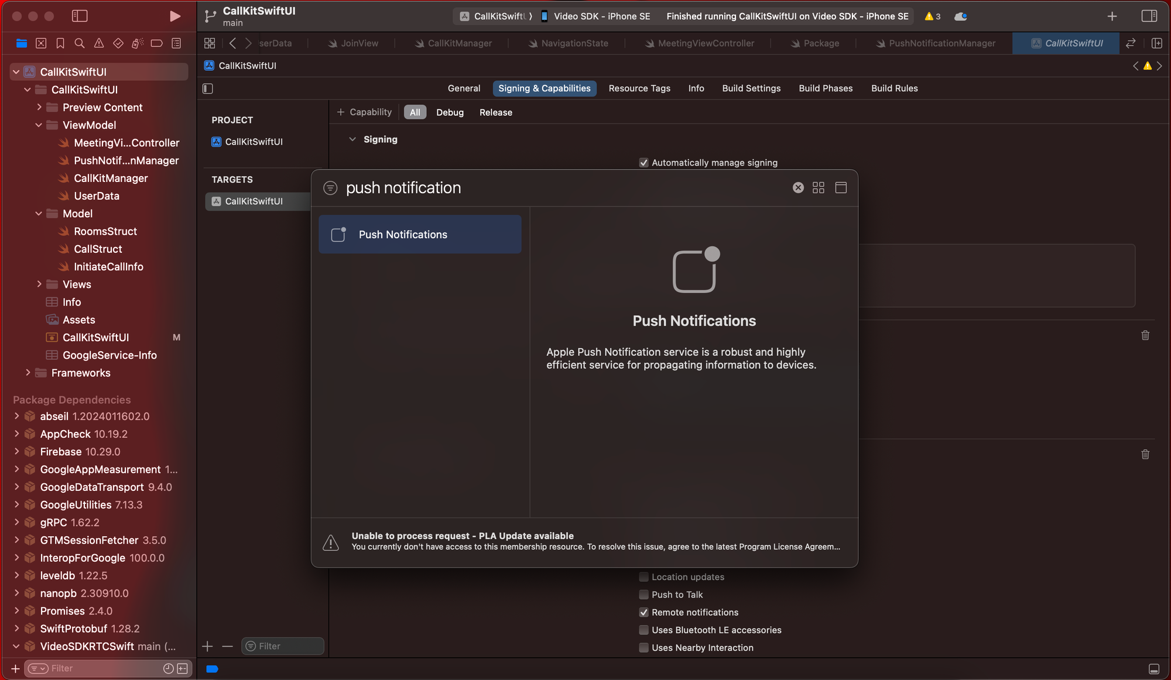Open the Resource Tags tab
The height and width of the screenshot is (680, 1171).
[639, 88]
